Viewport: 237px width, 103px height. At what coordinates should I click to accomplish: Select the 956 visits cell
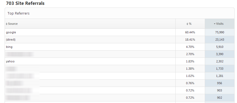coord(220,83)
